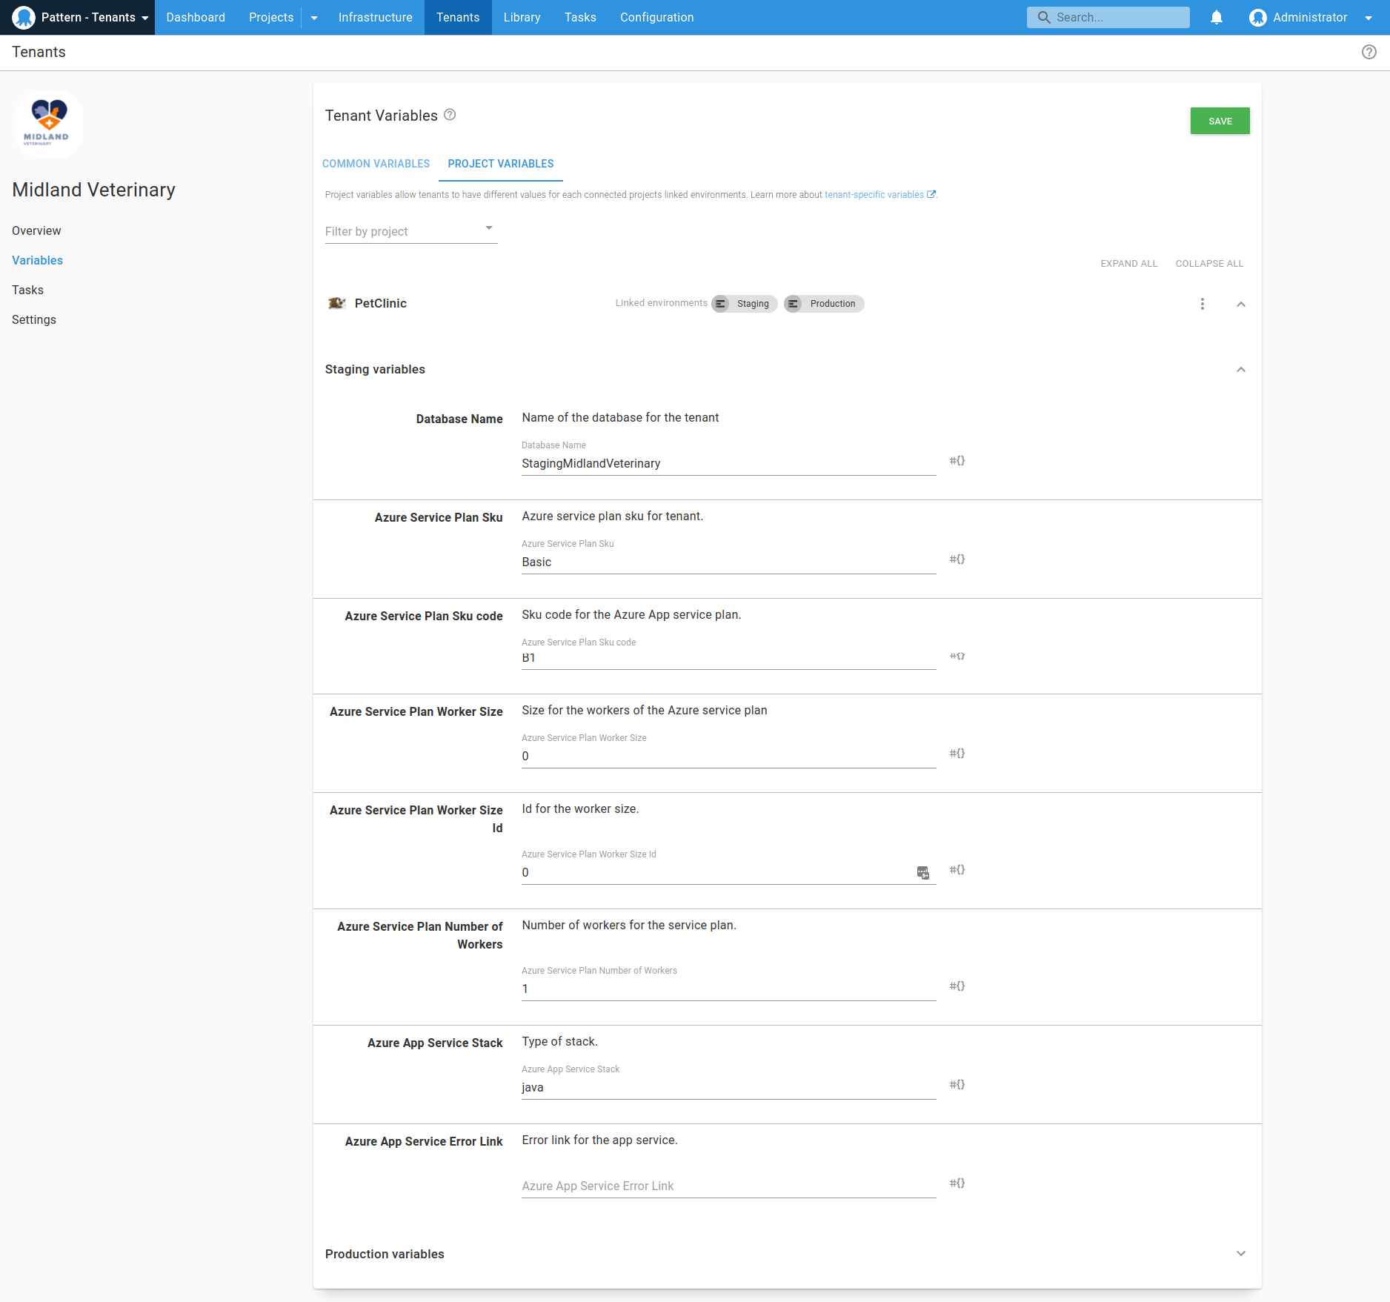Image resolution: width=1390 pixels, height=1302 pixels.
Task: Click the page help question mark icon
Action: point(1369,52)
